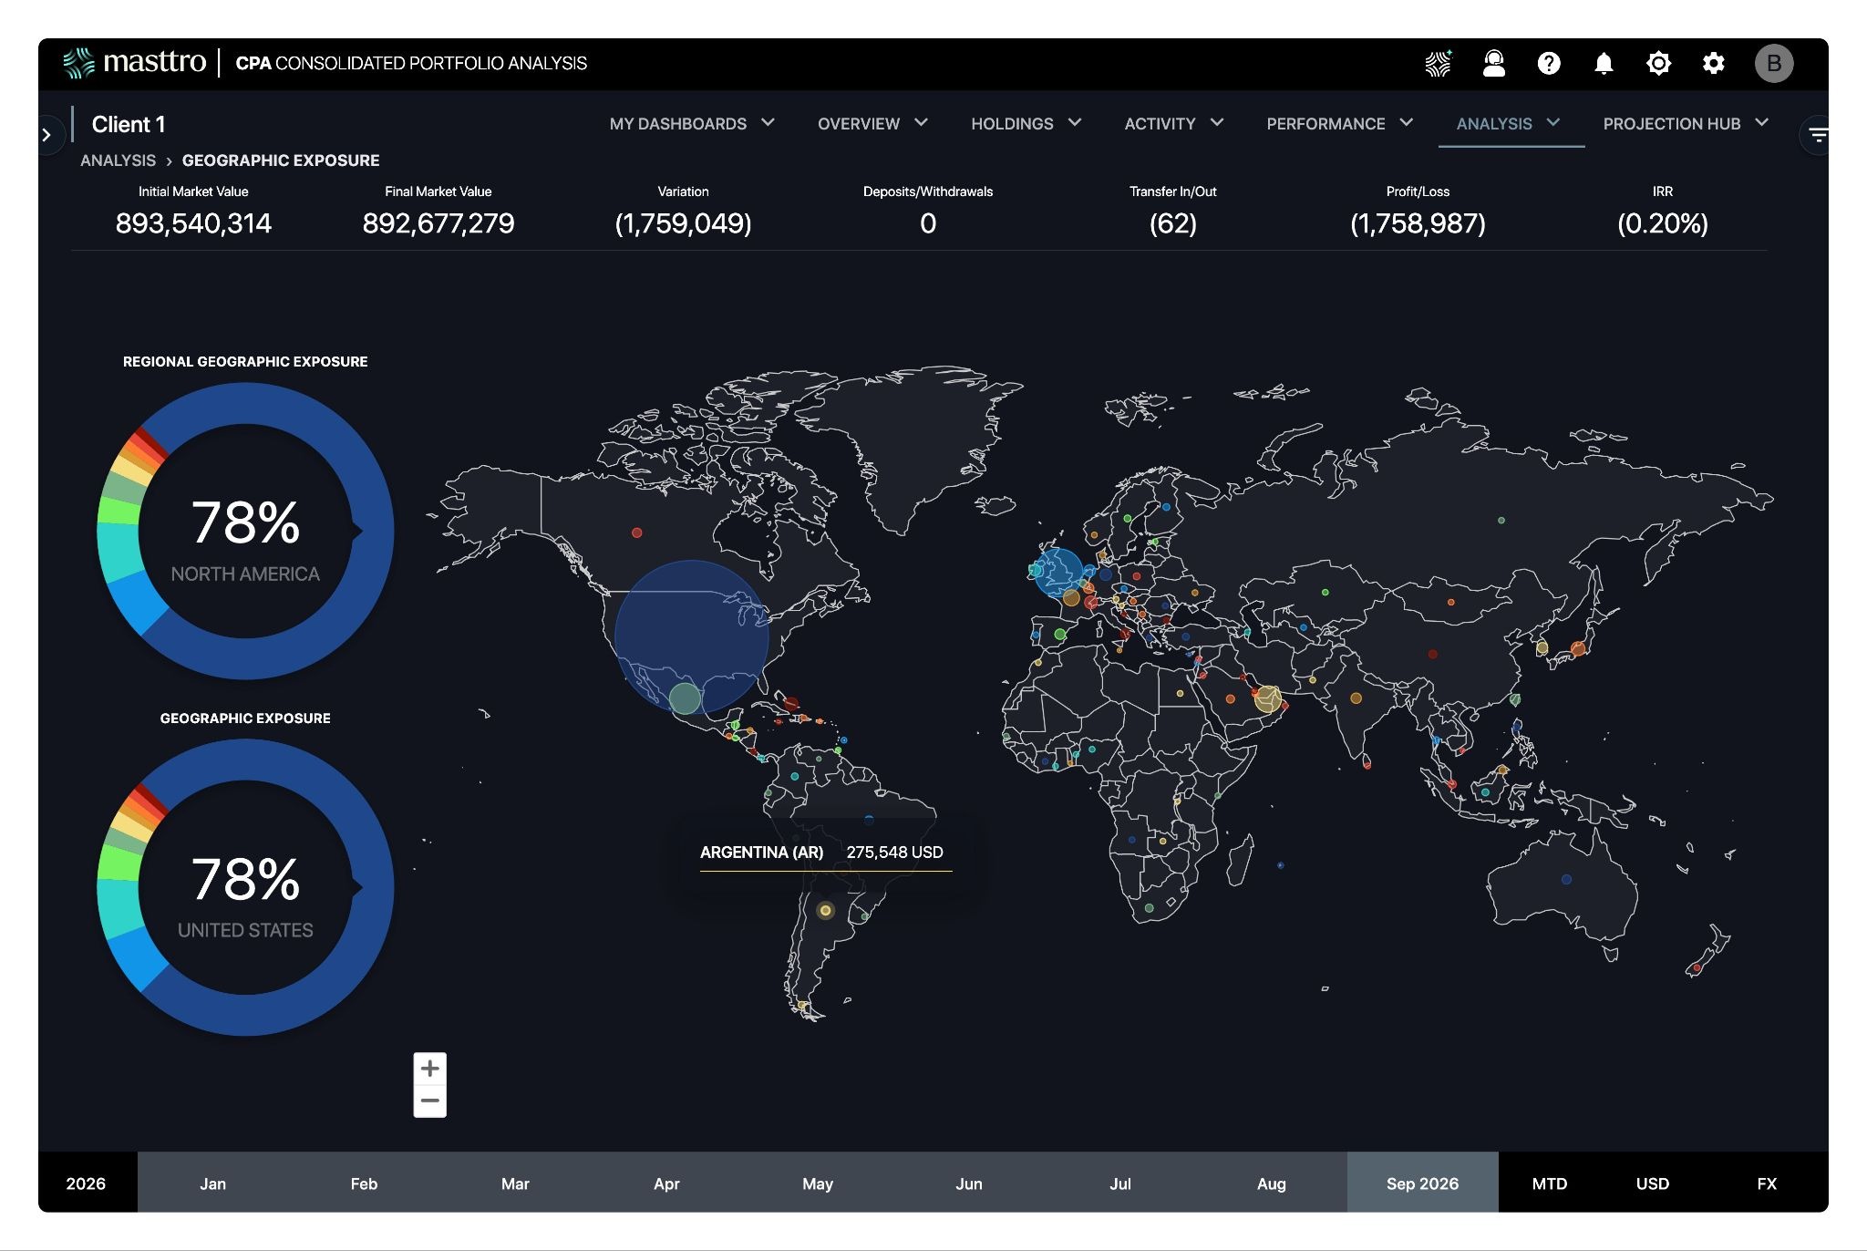Open the notifications bell
The height and width of the screenshot is (1251, 1867).
(x=1604, y=63)
